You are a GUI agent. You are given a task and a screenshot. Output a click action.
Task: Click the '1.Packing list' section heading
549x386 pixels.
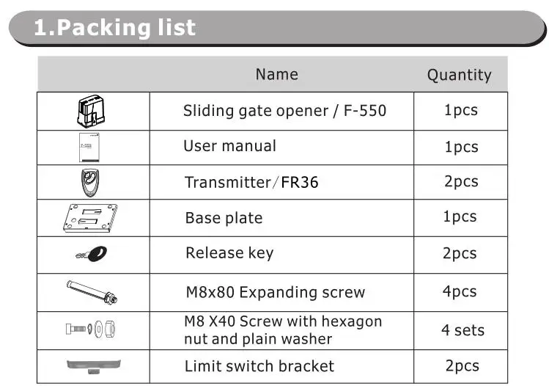[115, 27]
